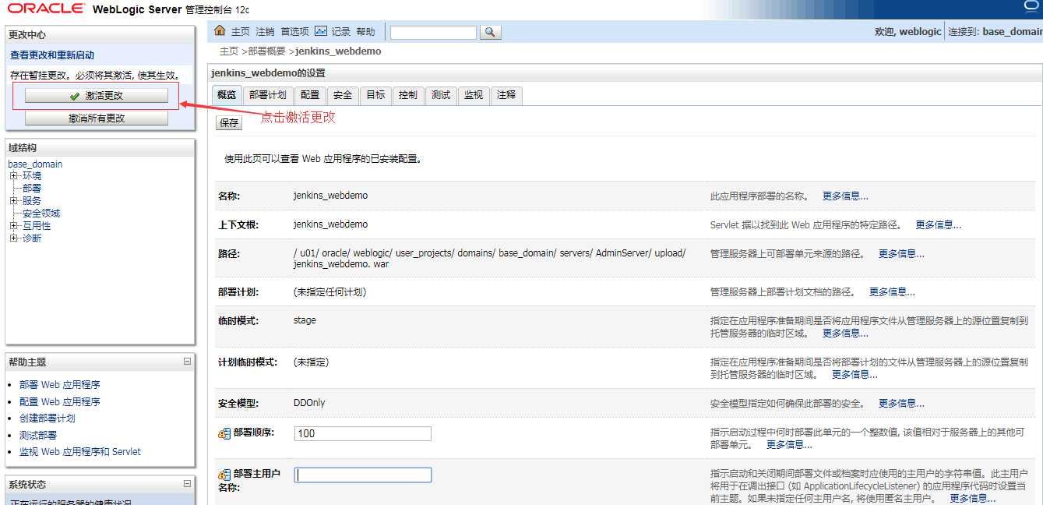The width and height of the screenshot is (1043, 505).
Task: Click the toolbar search input field
Action: (x=433, y=32)
